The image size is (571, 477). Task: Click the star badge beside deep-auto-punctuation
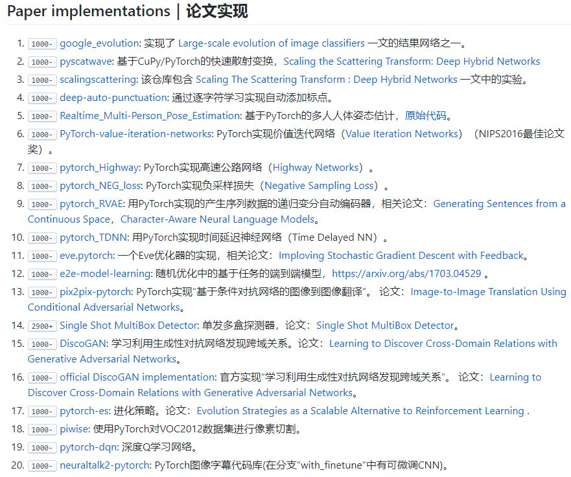(x=42, y=98)
